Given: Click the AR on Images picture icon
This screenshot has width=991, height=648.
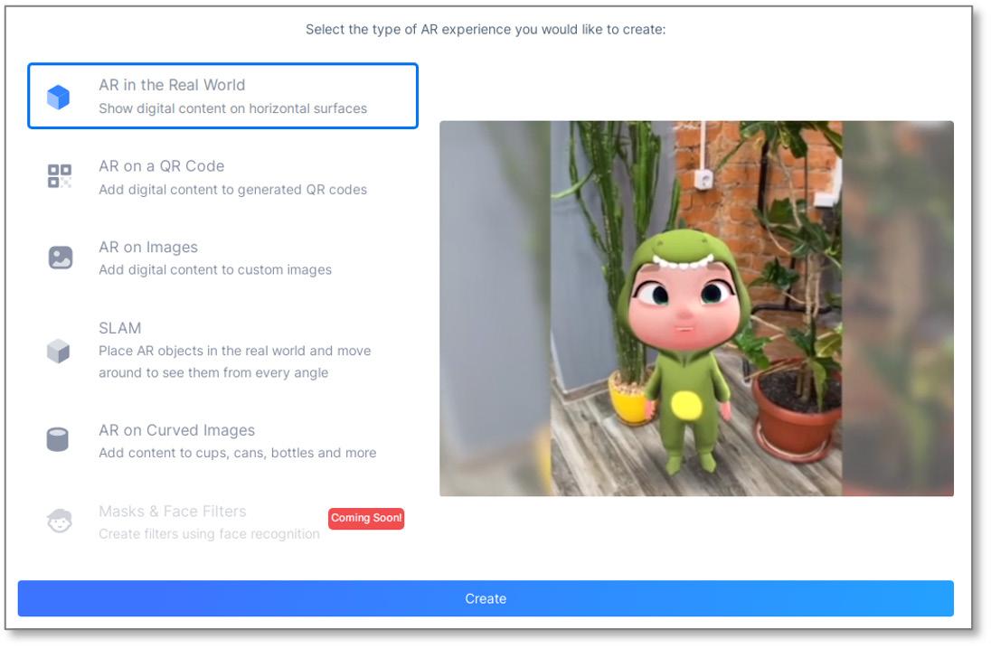Looking at the screenshot, I should (x=60, y=258).
